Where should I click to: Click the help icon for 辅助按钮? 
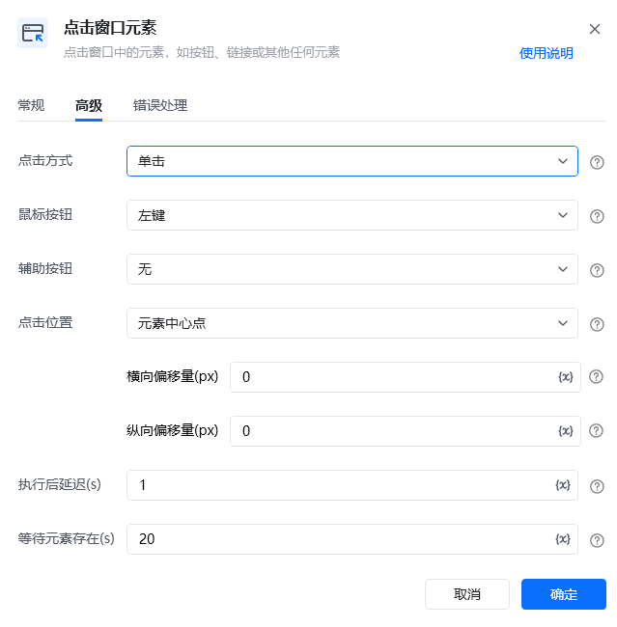[597, 270]
